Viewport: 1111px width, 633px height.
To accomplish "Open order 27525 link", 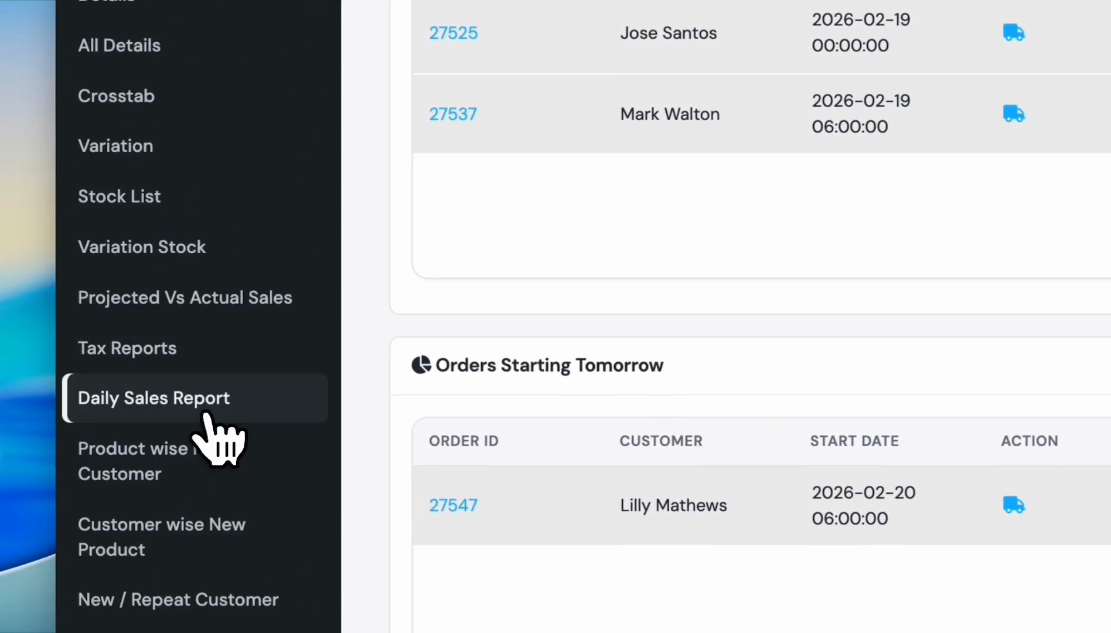I will (453, 33).
